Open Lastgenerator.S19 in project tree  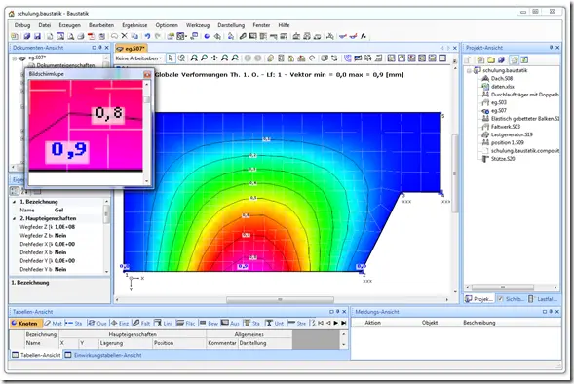click(512, 134)
